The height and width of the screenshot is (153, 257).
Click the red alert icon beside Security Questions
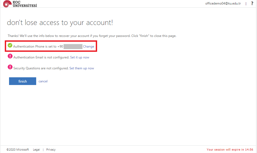(10, 67)
